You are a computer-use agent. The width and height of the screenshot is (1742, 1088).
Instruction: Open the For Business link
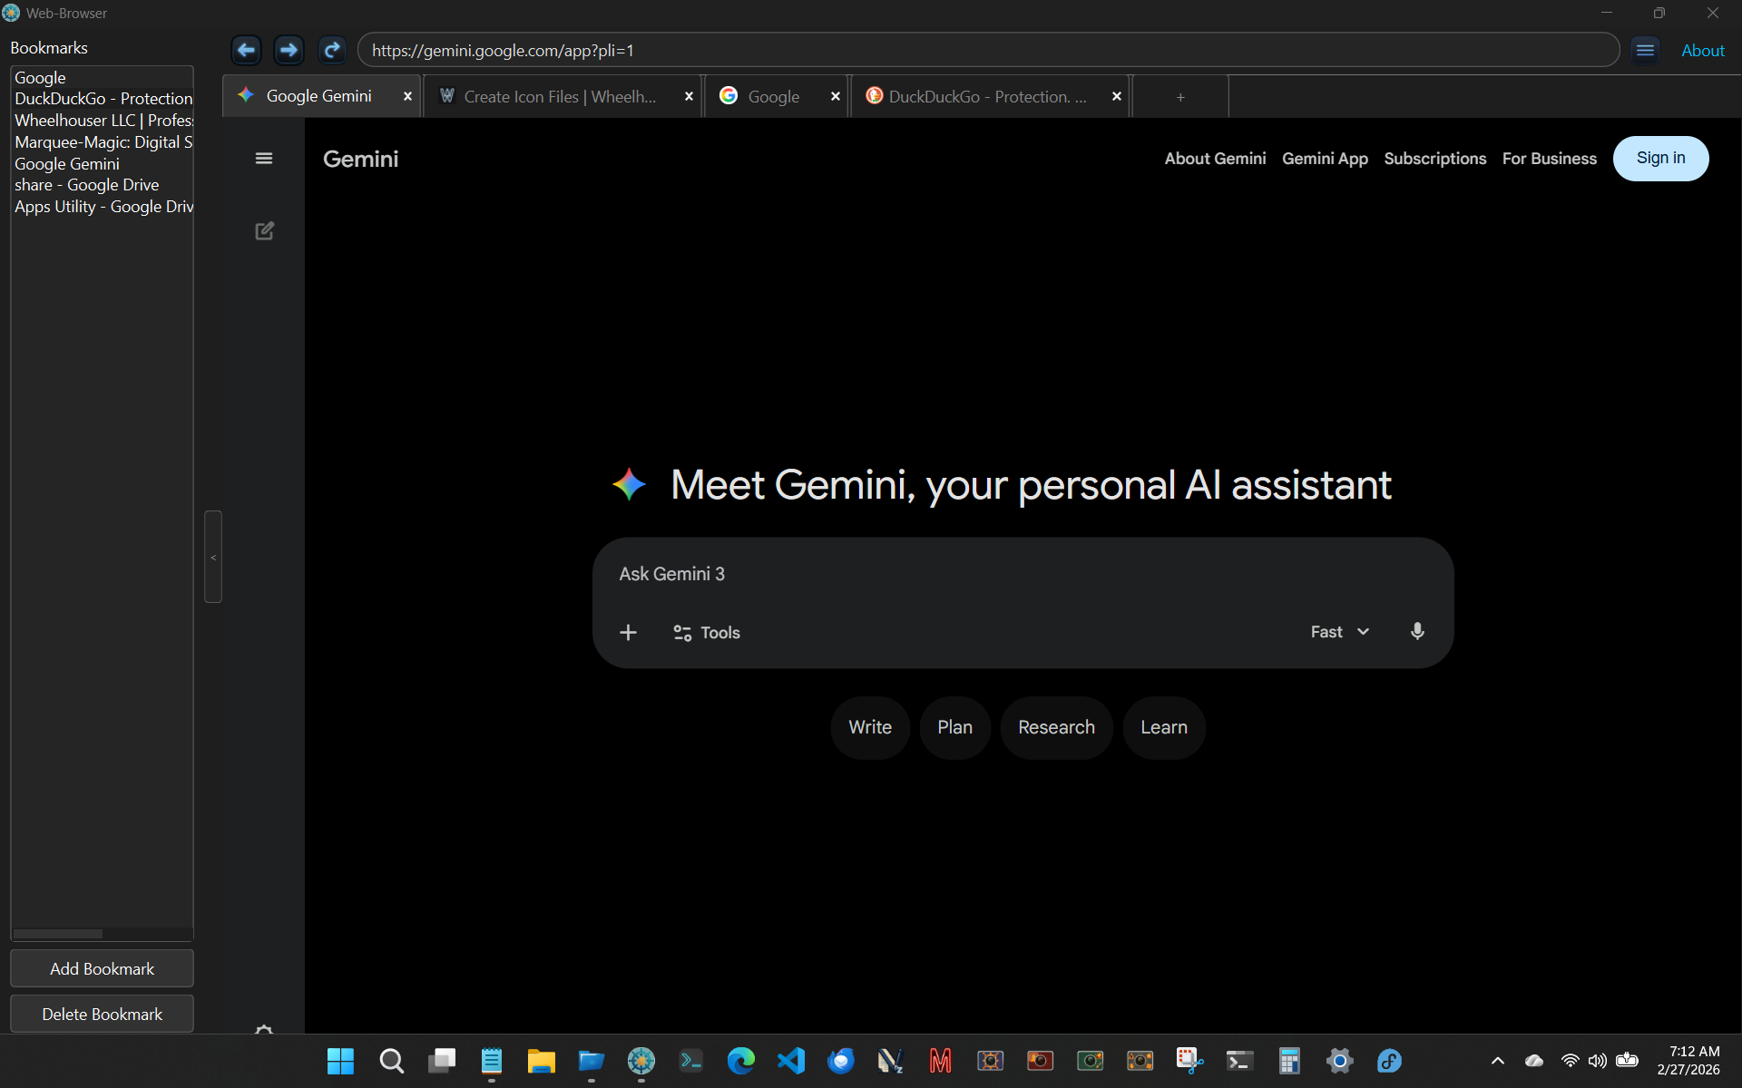coord(1549,159)
